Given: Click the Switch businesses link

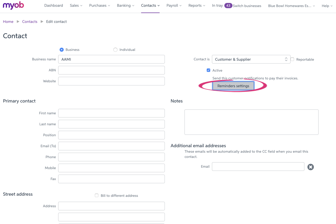Looking at the screenshot, I should (247, 6).
